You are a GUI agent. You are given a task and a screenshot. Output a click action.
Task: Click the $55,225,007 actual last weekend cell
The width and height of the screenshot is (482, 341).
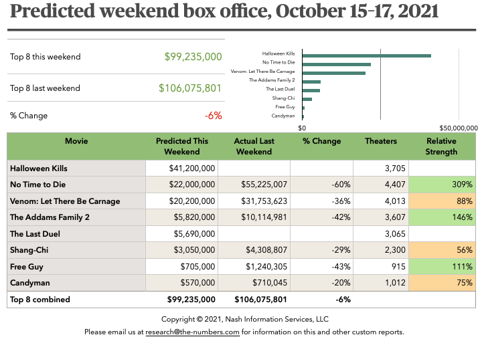tap(254, 185)
